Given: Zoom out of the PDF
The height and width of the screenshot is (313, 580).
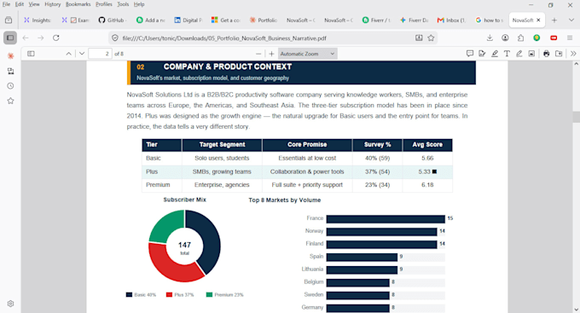Looking at the screenshot, I should (x=258, y=54).
